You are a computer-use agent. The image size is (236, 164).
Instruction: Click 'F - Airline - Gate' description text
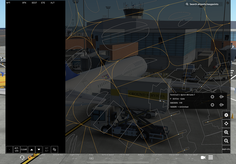click(177, 99)
